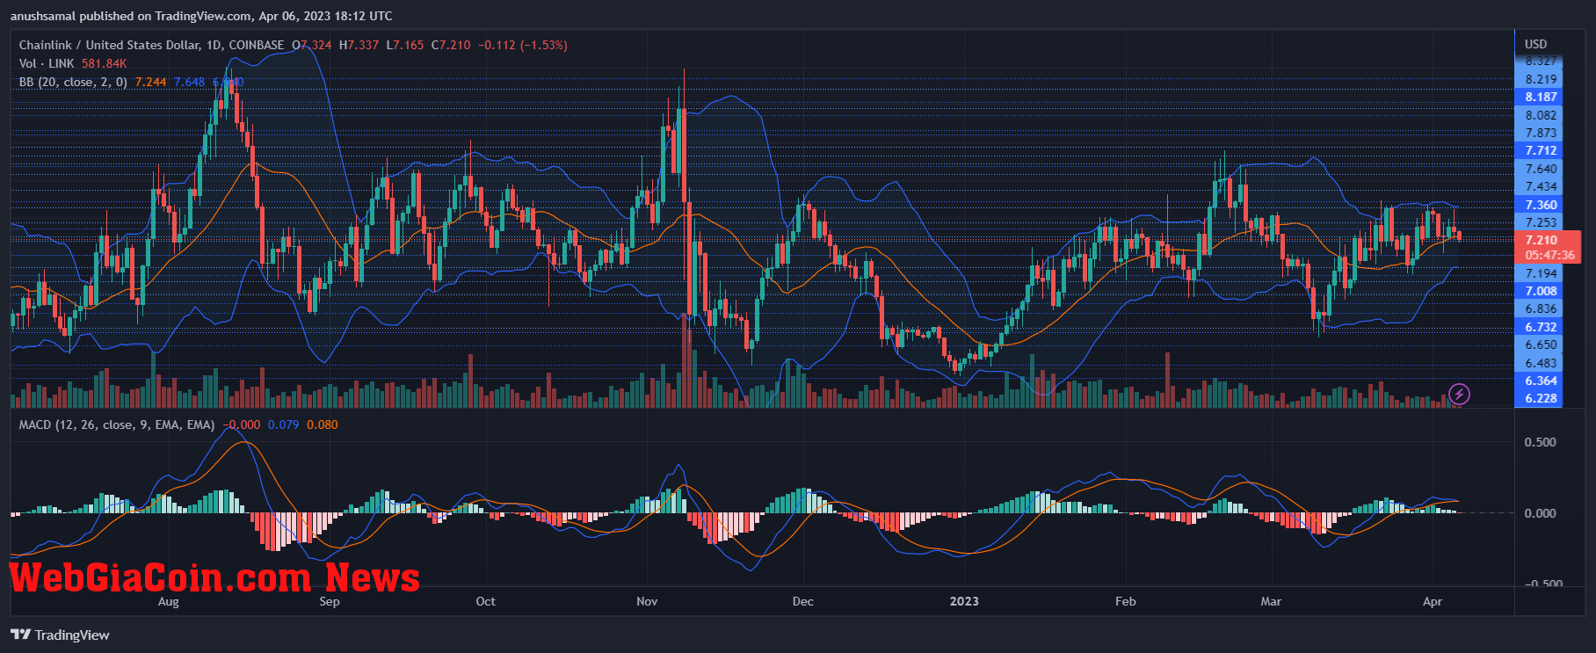Click the 6.836 price axis label
Image resolution: width=1596 pixels, height=653 pixels.
point(1541,308)
